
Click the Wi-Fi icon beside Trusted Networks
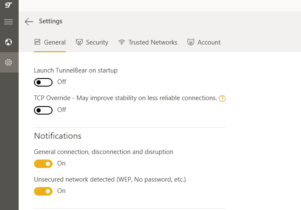pos(122,42)
